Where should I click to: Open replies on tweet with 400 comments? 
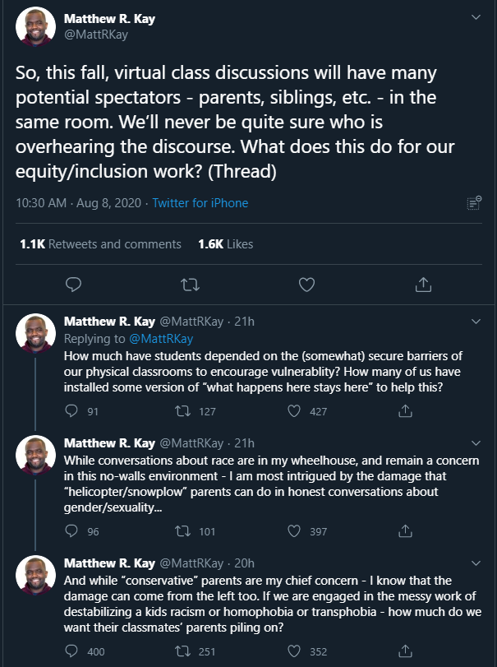pyautogui.click(x=71, y=651)
